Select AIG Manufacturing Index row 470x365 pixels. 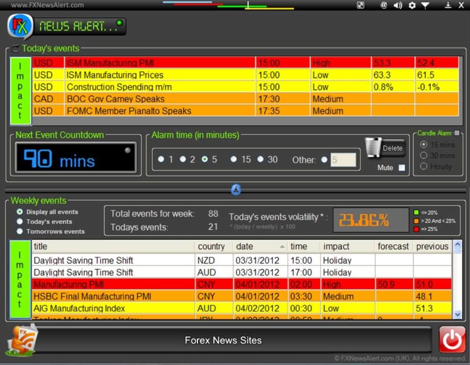242,308
